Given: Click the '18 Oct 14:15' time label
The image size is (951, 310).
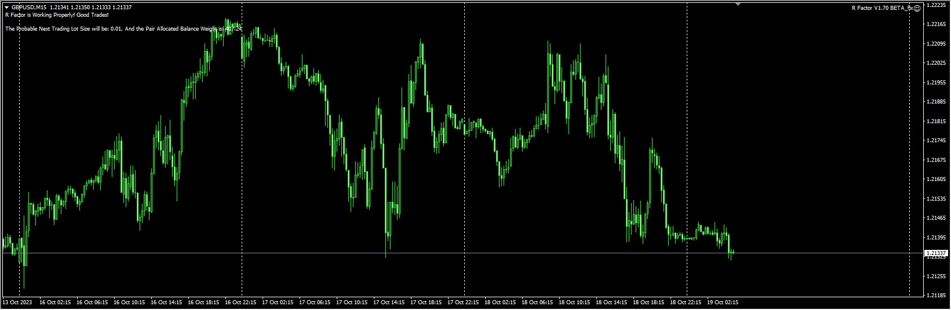Looking at the screenshot, I should 613,302.
